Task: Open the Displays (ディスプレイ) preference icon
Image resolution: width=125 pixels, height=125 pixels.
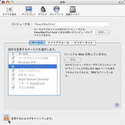Action: click(29, 11)
